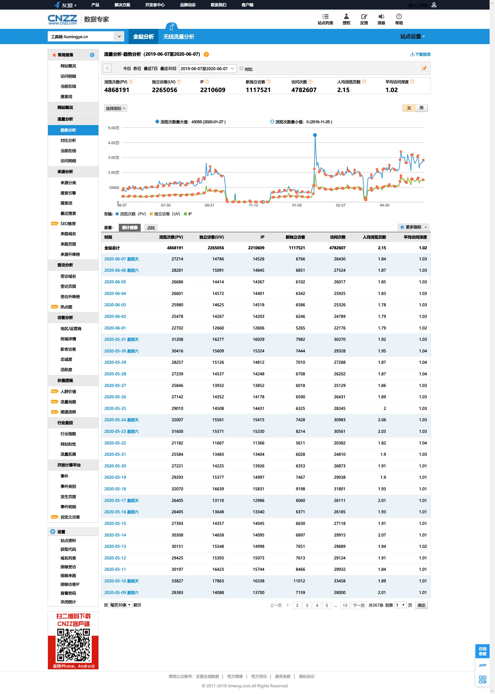Click the gear icon beside 常用报表

pos(92,55)
